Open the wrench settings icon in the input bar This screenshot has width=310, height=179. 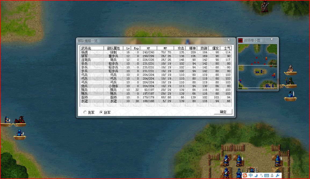click(x=277, y=175)
